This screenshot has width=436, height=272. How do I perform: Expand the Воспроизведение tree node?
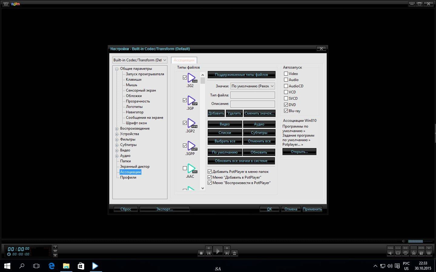[x=117, y=129]
